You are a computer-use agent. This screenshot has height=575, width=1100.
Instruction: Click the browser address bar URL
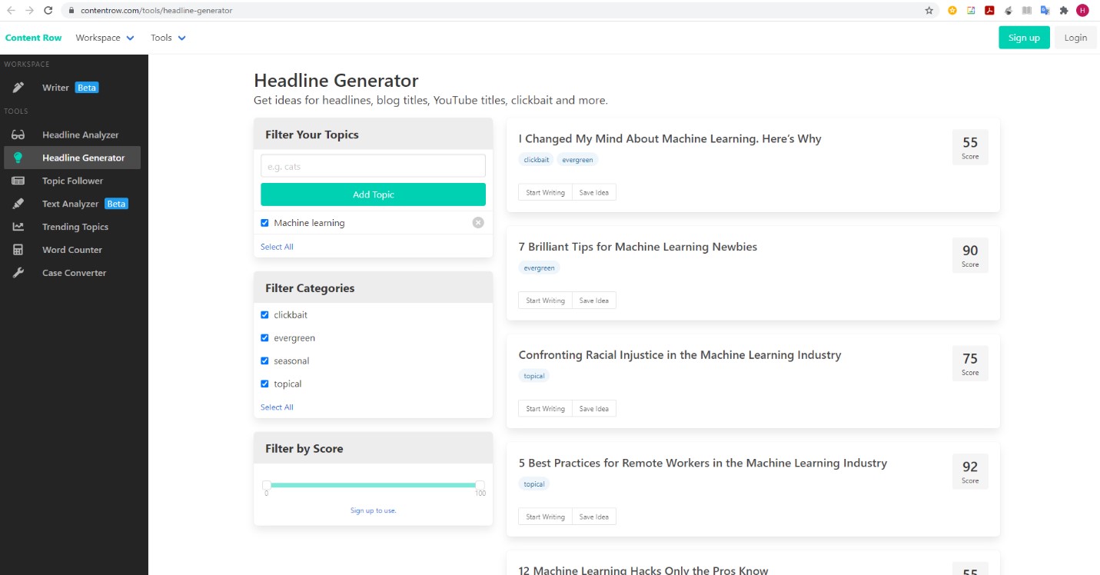click(155, 11)
